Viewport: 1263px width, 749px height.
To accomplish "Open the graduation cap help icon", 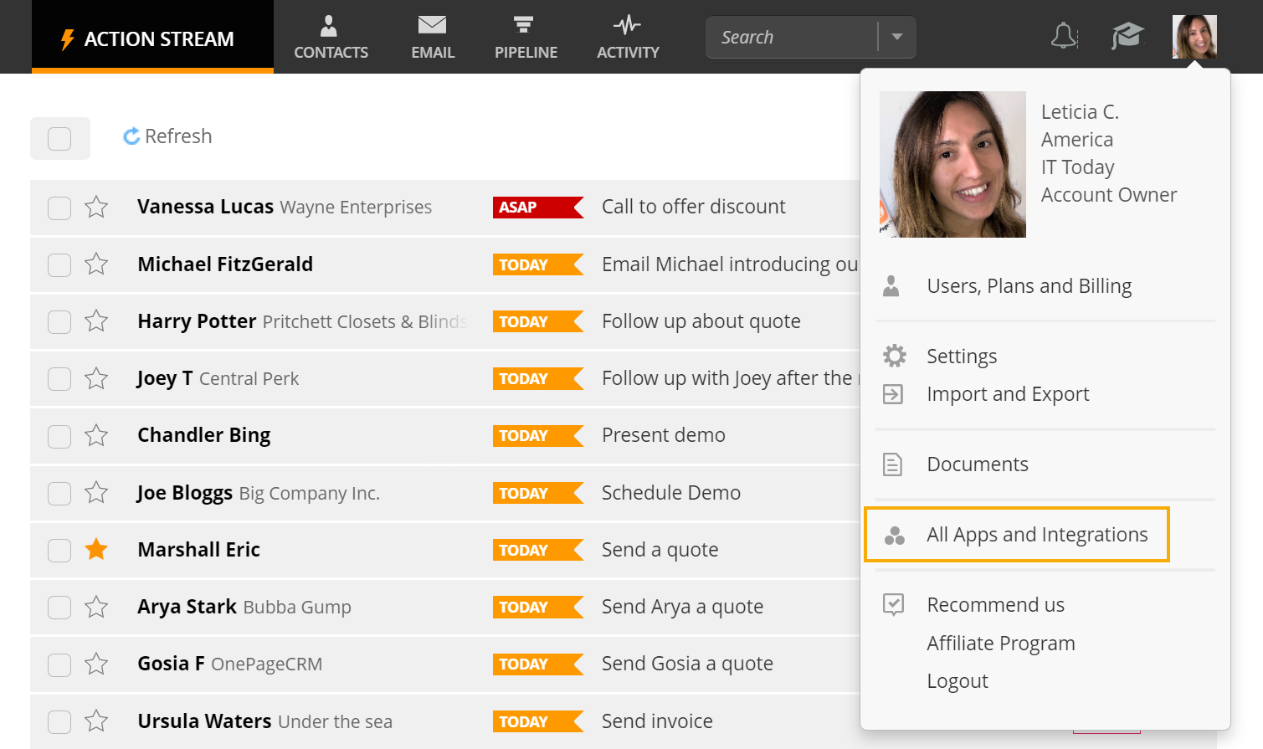I will click(1127, 36).
